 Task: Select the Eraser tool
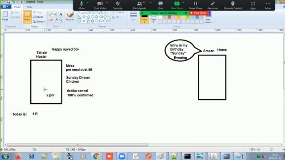(51, 20)
